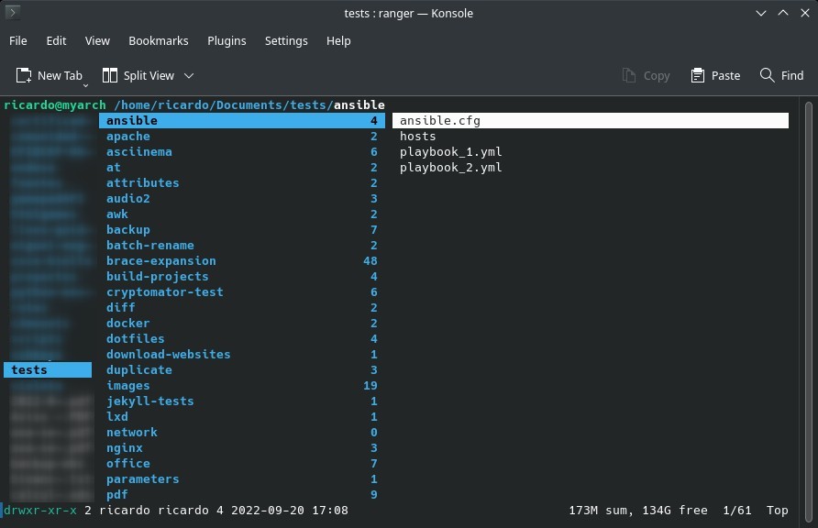Viewport: 818px width, 528px height.
Task: Select the ansible directory row
Action: (x=242, y=120)
